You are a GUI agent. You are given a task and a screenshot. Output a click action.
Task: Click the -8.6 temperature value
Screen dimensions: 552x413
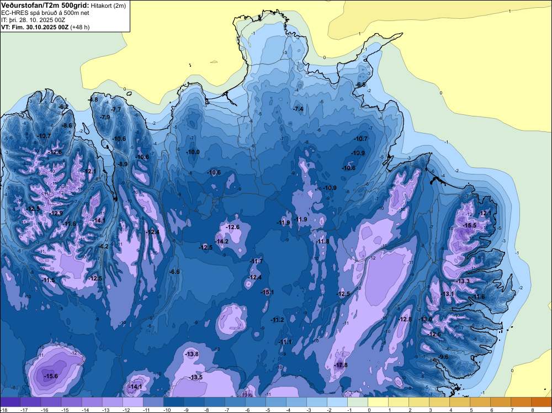(67, 125)
